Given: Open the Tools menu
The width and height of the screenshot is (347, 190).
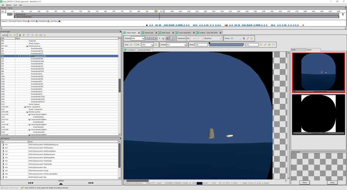Looking at the screenshot, I should 15,5.
